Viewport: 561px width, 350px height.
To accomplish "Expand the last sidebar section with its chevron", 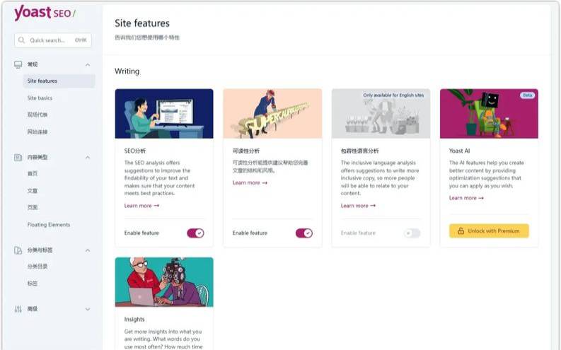I will 88,309.
